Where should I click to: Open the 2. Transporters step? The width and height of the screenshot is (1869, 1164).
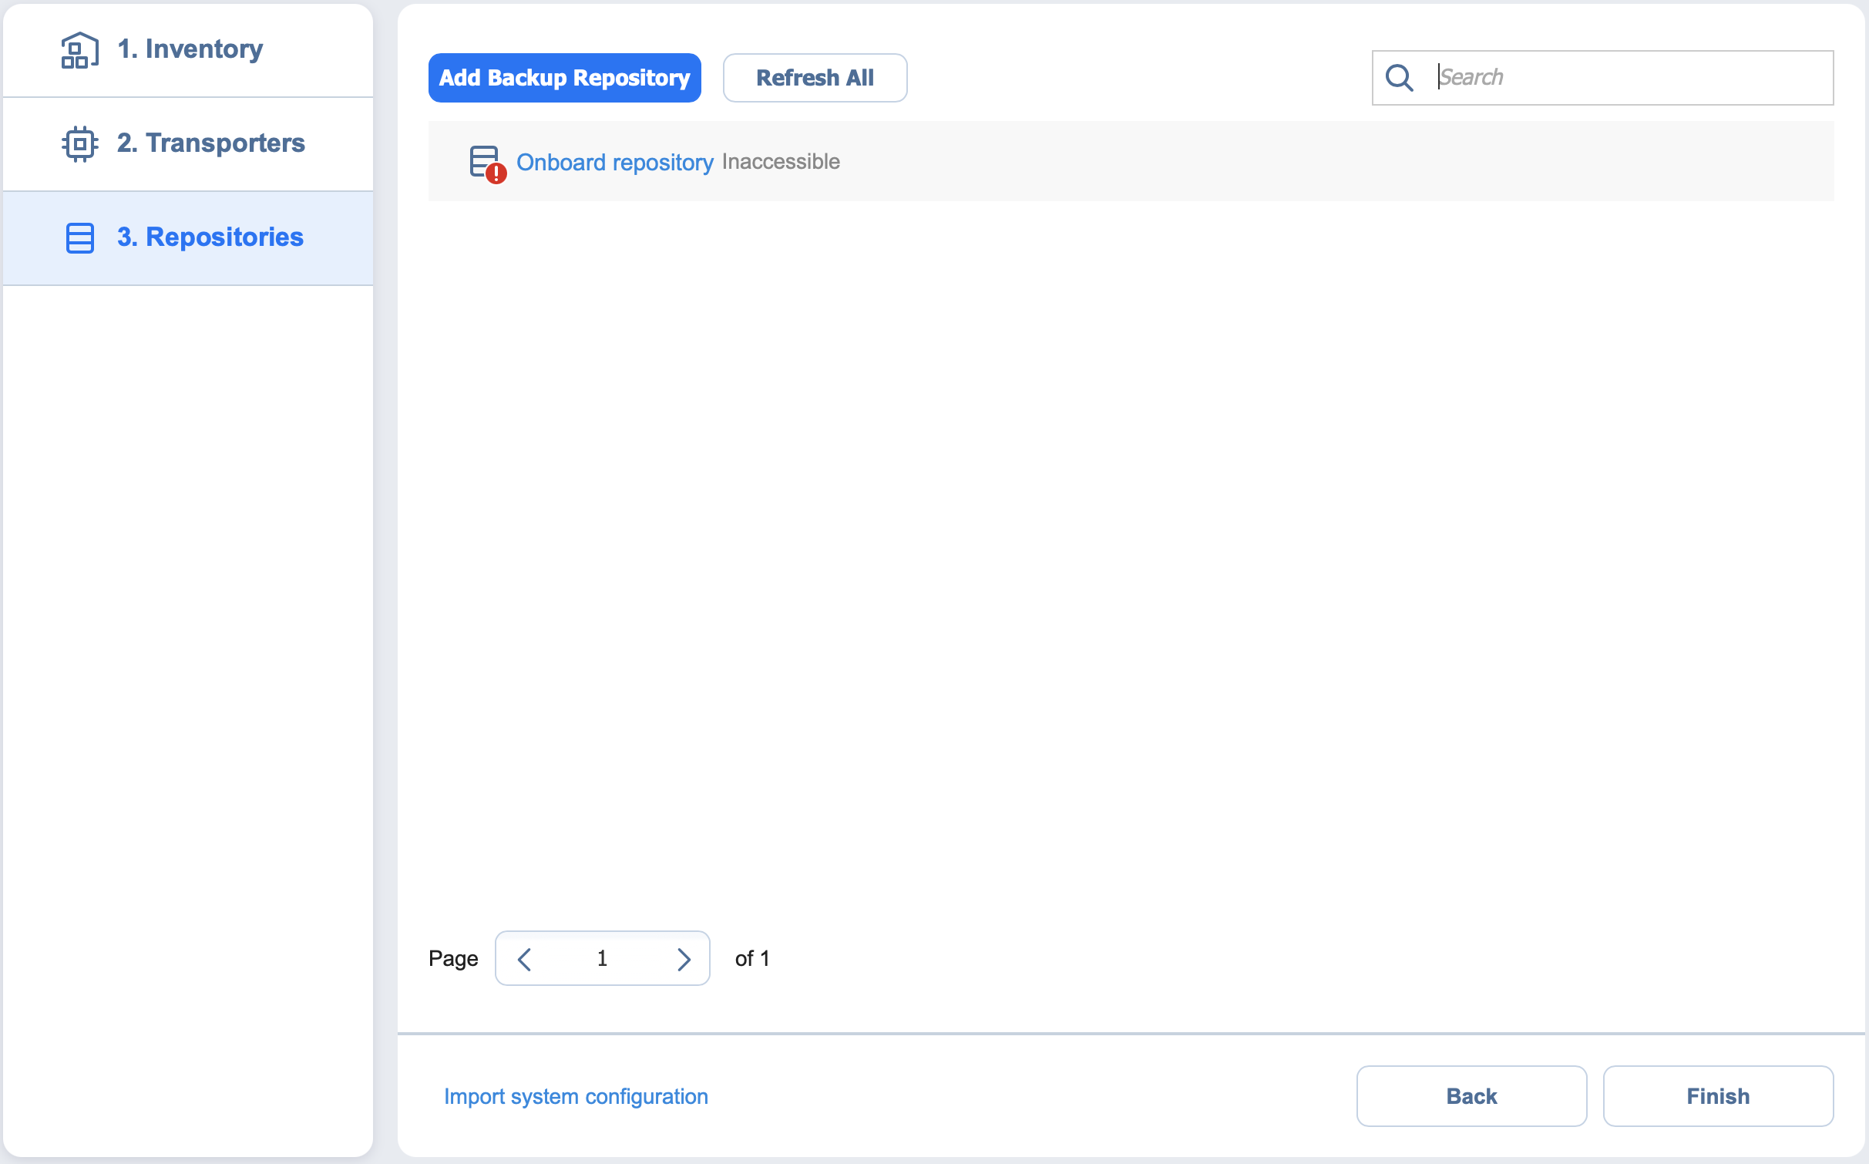tap(188, 144)
